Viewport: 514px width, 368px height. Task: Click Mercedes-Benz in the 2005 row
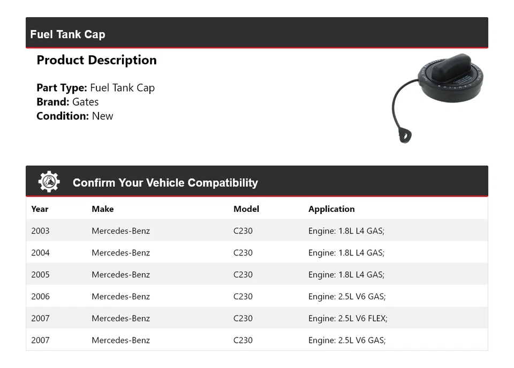pyautogui.click(x=120, y=275)
